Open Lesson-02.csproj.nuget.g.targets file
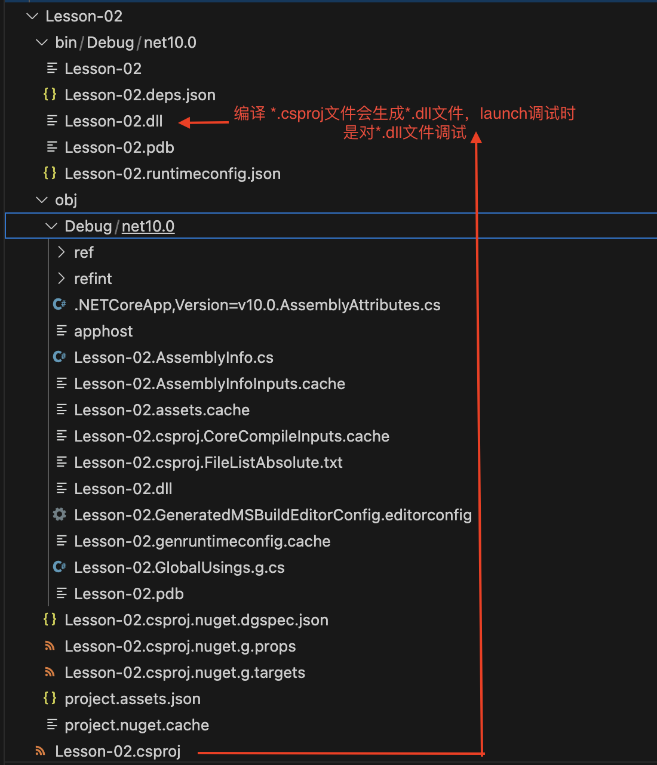Image resolution: width=657 pixels, height=765 pixels. click(185, 673)
